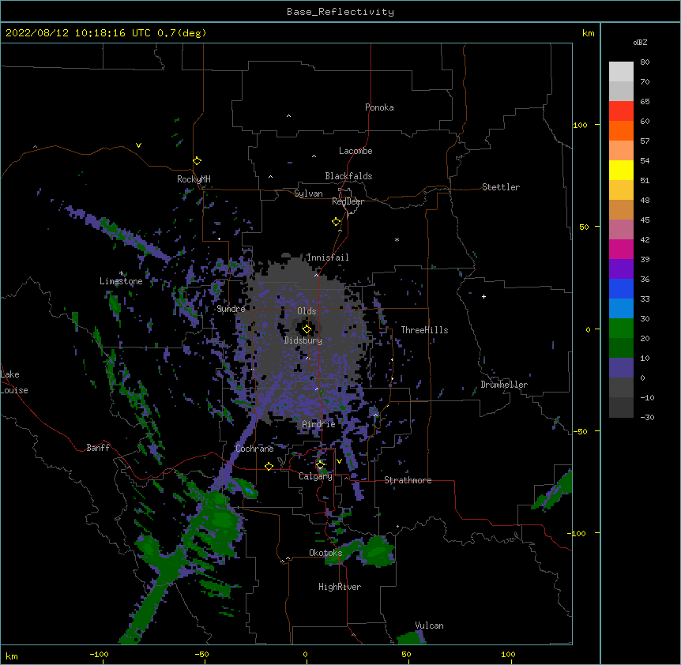Click the white asterisk marker above Limestone
This screenshot has height=665, width=681.
click(121, 273)
